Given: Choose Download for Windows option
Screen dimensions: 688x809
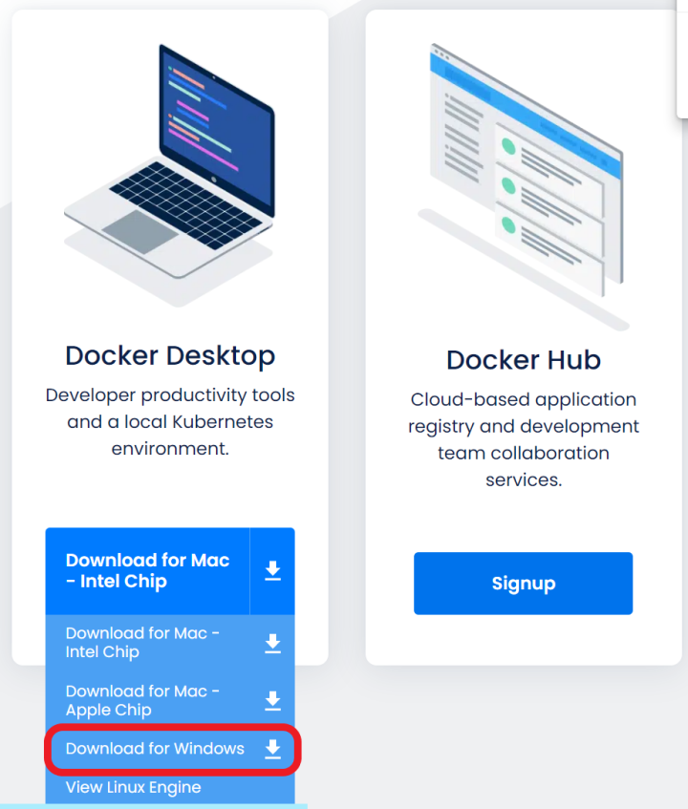Looking at the screenshot, I should pyautogui.click(x=155, y=749).
